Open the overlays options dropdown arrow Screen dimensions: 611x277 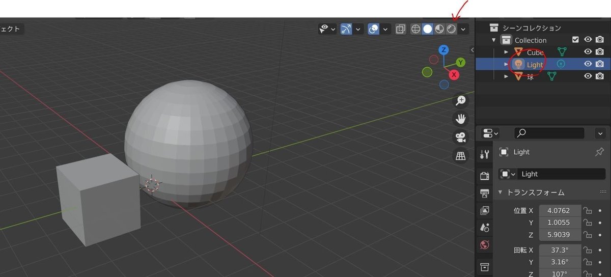(385, 29)
